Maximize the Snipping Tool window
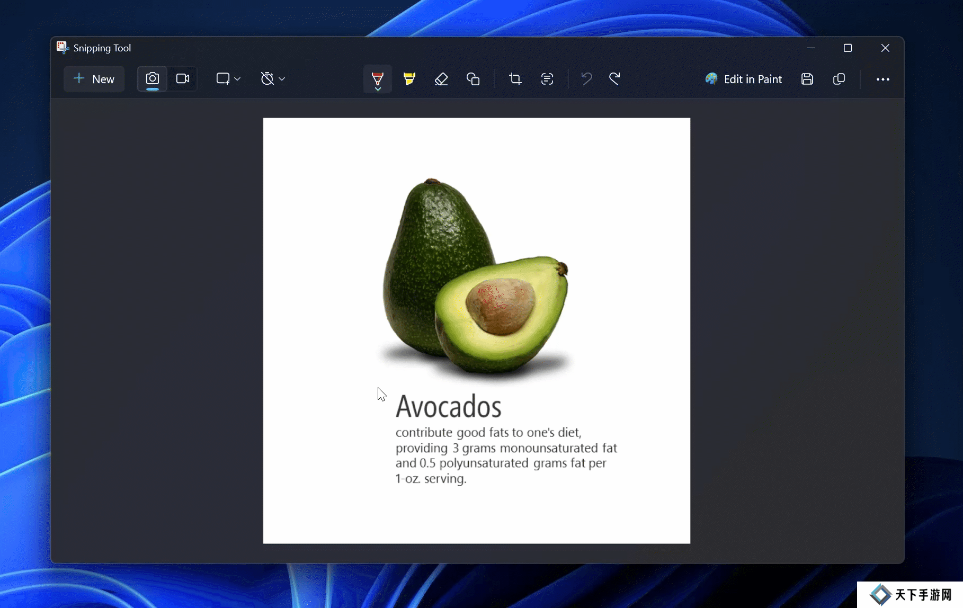Image resolution: width=963 pixels, height=608 pixels. (848, 48)
